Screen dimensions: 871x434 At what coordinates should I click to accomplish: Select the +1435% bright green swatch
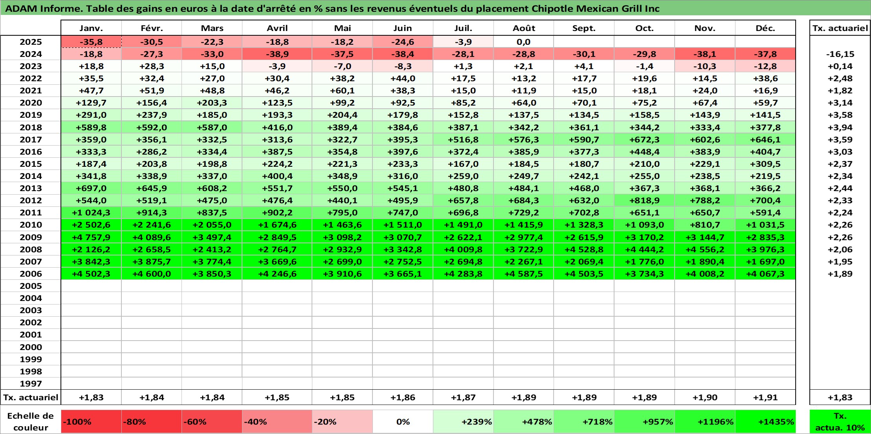click(x=765, y=422)
